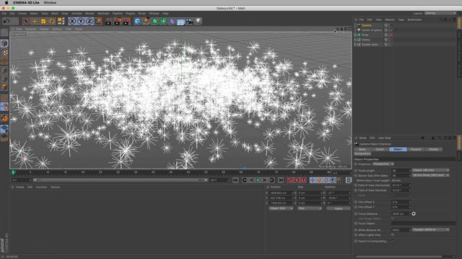The width and height of the screenshot is (462, 259).
Task: Toggle X axis lock button
Action: pos(72,21)
